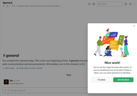Open more options vertical dots
Screen dimensions: 137x96
(x=134, y=4)
